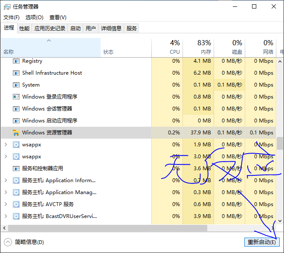Select the Windows 会话管理器 process name
Image resolution: width=284 pixels, height=253 pixels.
pyautogui.click(x=47, y=109)
